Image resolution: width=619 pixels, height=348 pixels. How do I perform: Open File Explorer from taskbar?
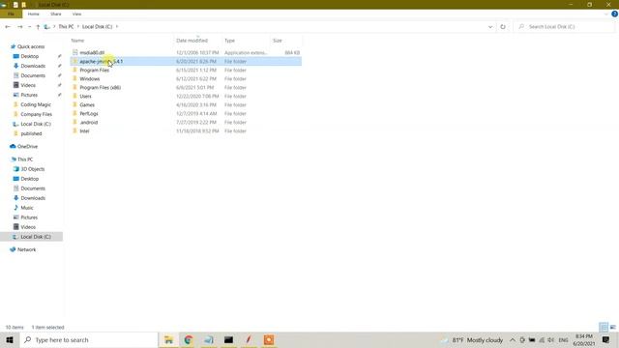pyautogui.click(x=168, y=339)
